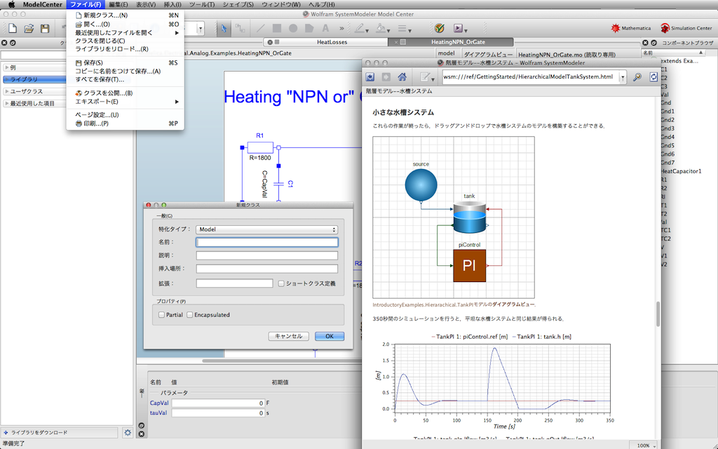Click the help window back button

pyautogui.click(x=370, y=77)
